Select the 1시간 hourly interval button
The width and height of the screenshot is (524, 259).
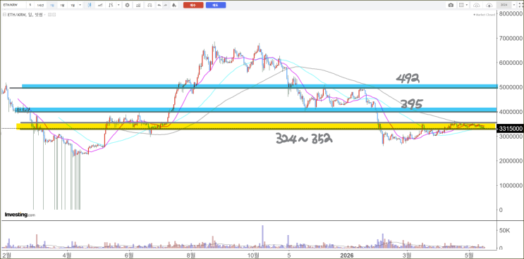click(40, 5)
